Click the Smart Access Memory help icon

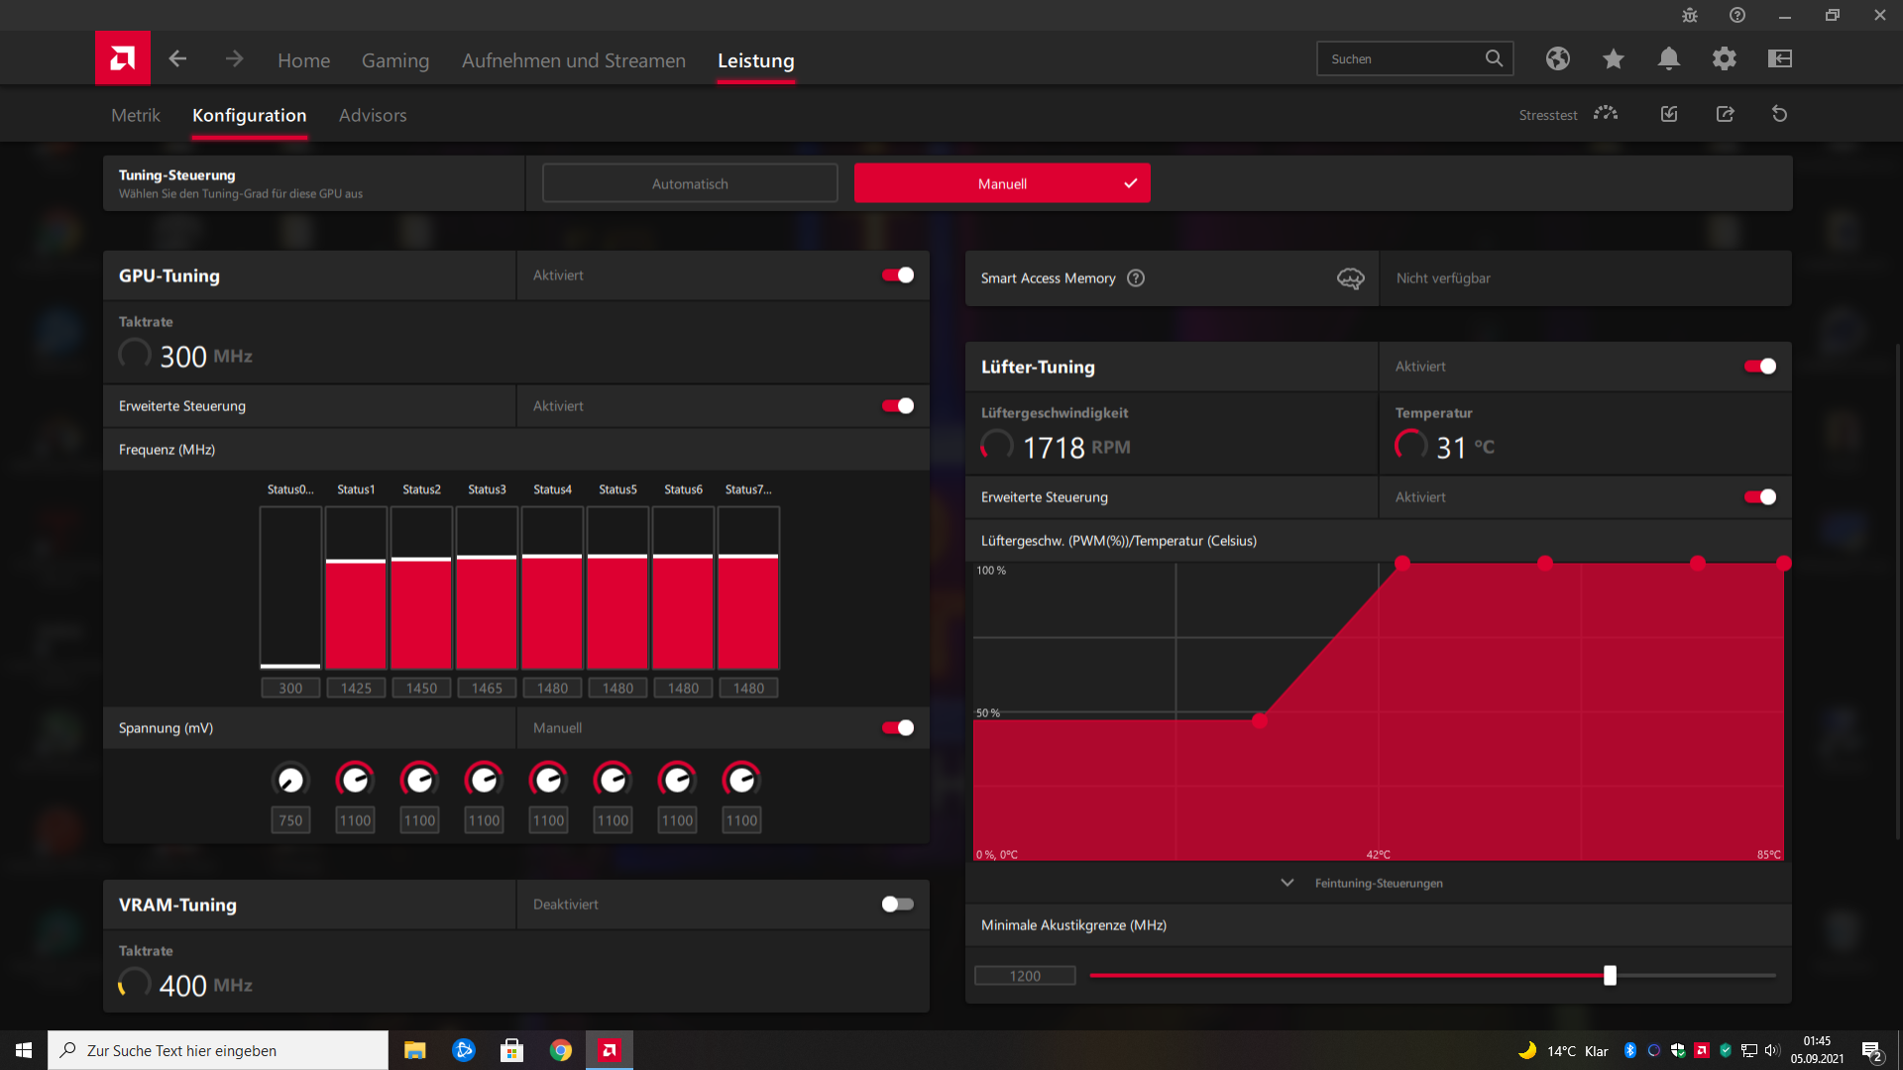(x=1136, y=278)
